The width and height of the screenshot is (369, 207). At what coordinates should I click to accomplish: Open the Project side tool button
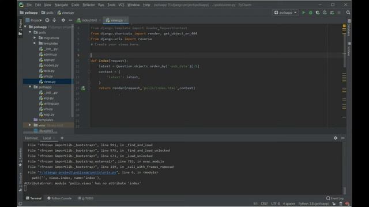(x=20, y=28)
